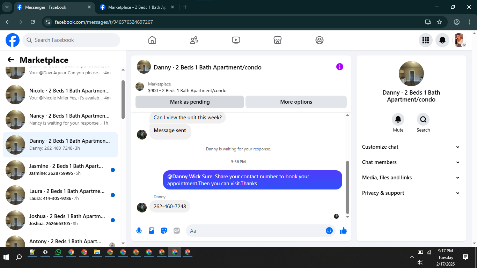
Task: Click the install app icon in address bar
Action: [x=428, y=22]
